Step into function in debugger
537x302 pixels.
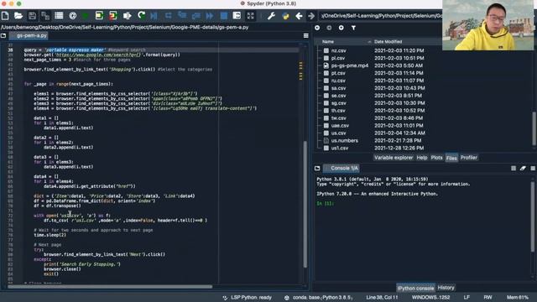coord(182,16)
